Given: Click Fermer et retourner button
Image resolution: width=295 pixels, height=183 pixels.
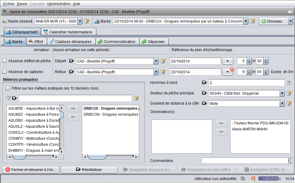Looking at the screenshot, I should [31, 169].
